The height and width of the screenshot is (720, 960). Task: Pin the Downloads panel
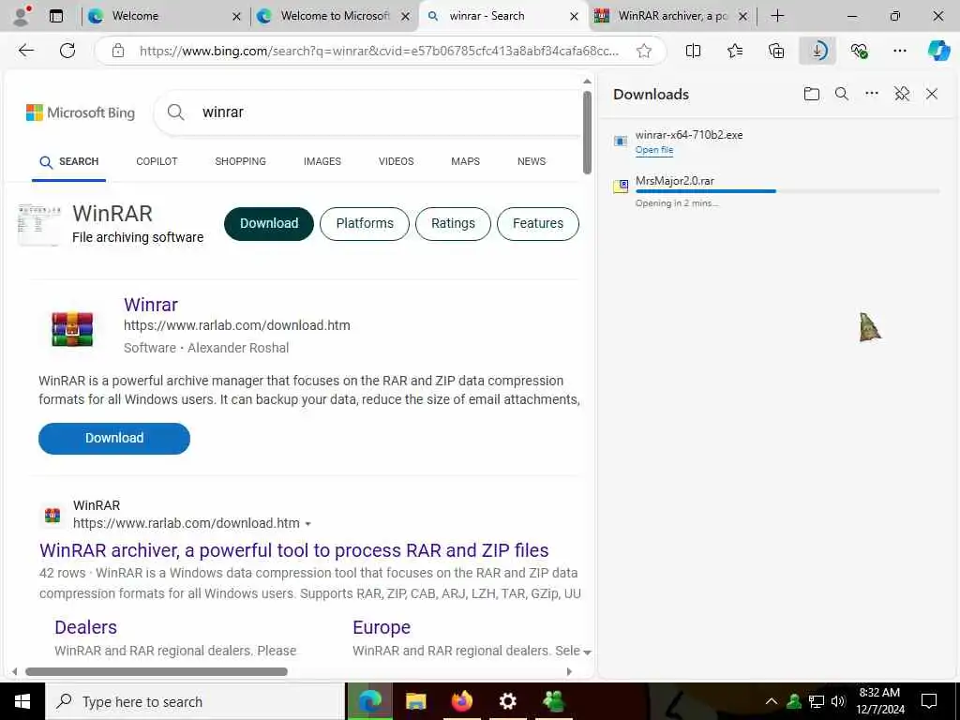(x=901, y=94)
